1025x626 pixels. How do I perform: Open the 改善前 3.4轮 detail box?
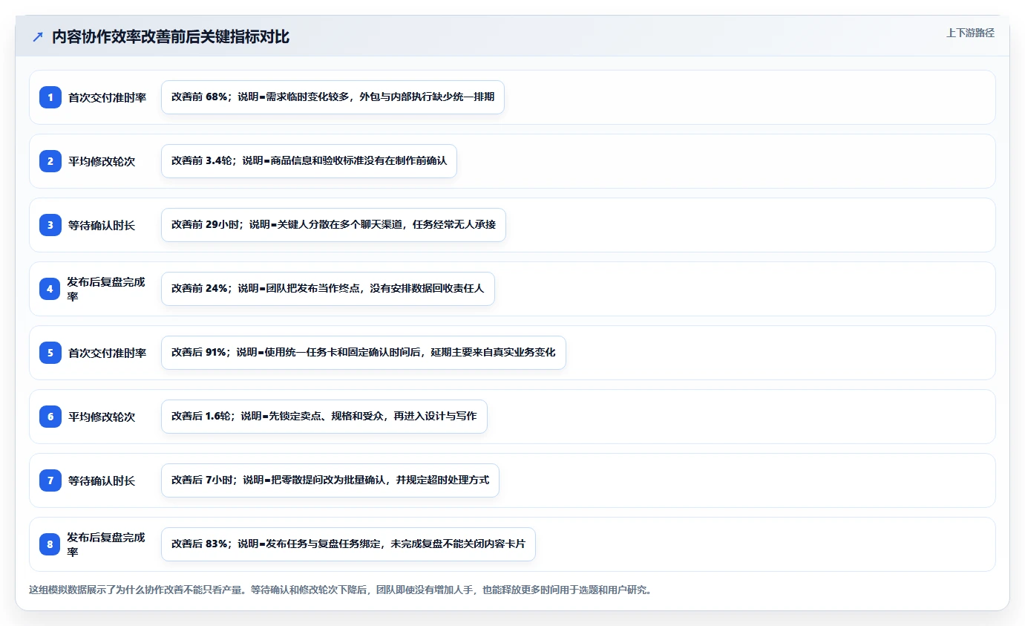click(309, 161)
